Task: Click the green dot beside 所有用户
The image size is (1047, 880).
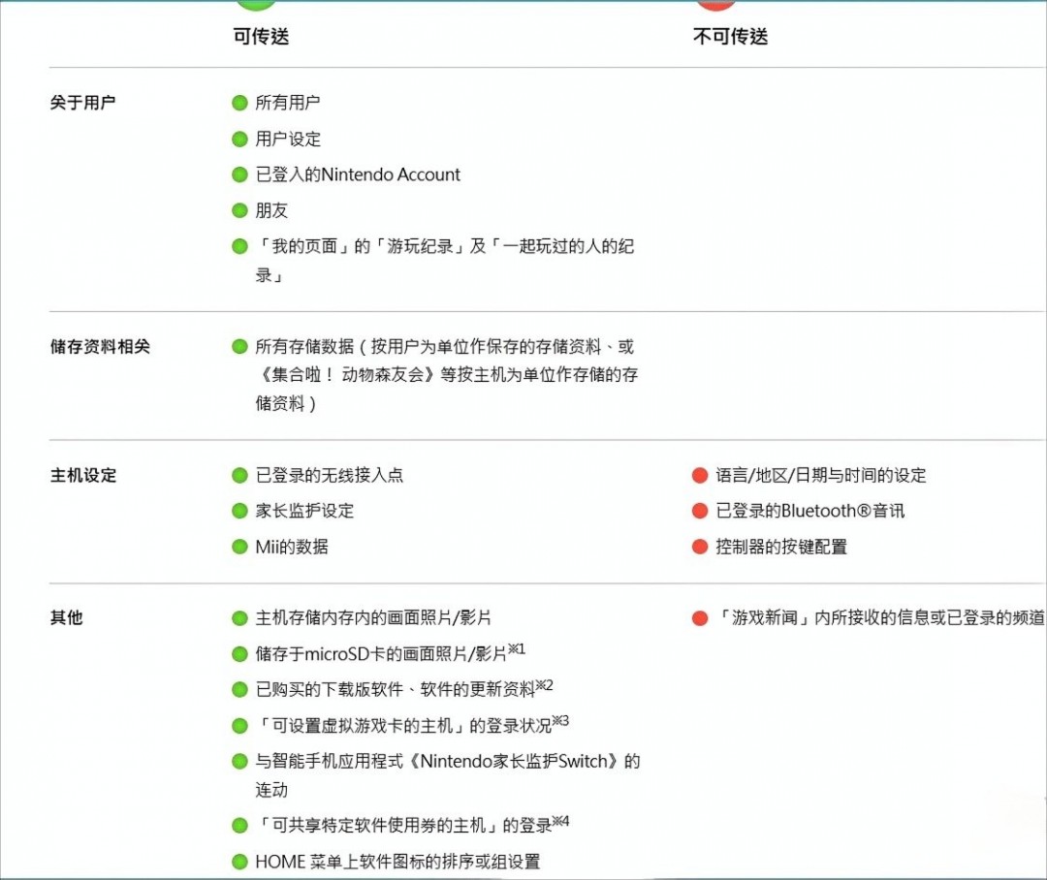Action: click(239, 103)
